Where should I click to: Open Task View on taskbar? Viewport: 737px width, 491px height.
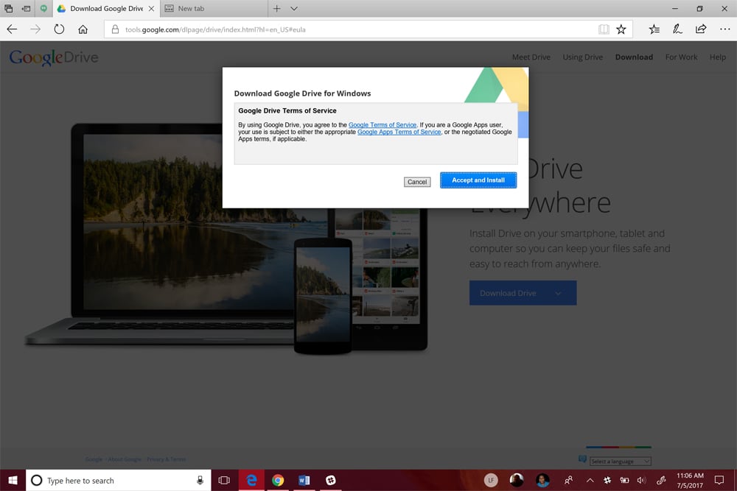[224, 480]
